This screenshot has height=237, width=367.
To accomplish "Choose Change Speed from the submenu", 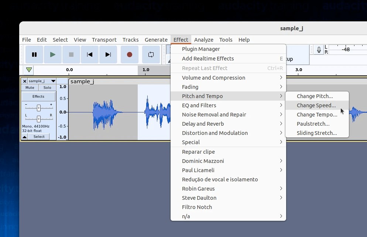I will tap(316, 105).
